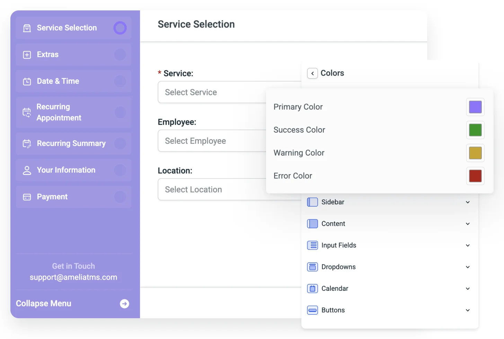Click the Collapse Menu text button

(x=44, y=304)
